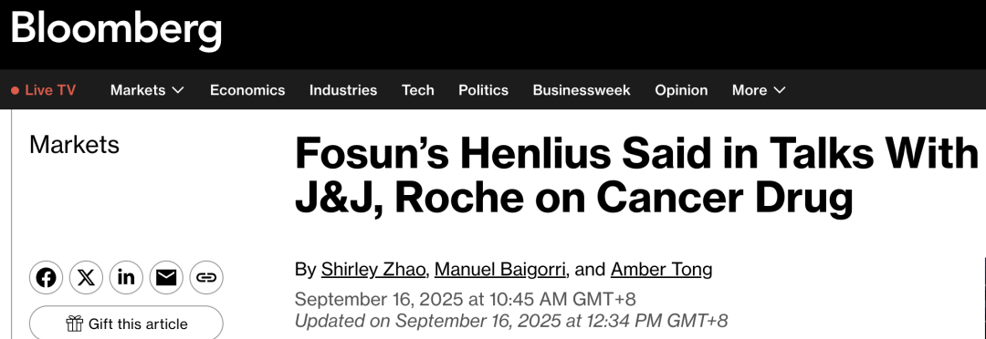This screenshot has height=339, width=986.
Task: Open the Economics section
Action: pyautogui.click(x=247, y=90)
